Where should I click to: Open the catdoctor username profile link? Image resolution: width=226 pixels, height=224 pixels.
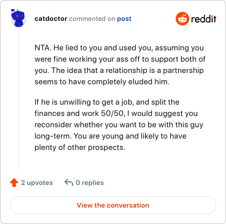[x=51, y=19]
